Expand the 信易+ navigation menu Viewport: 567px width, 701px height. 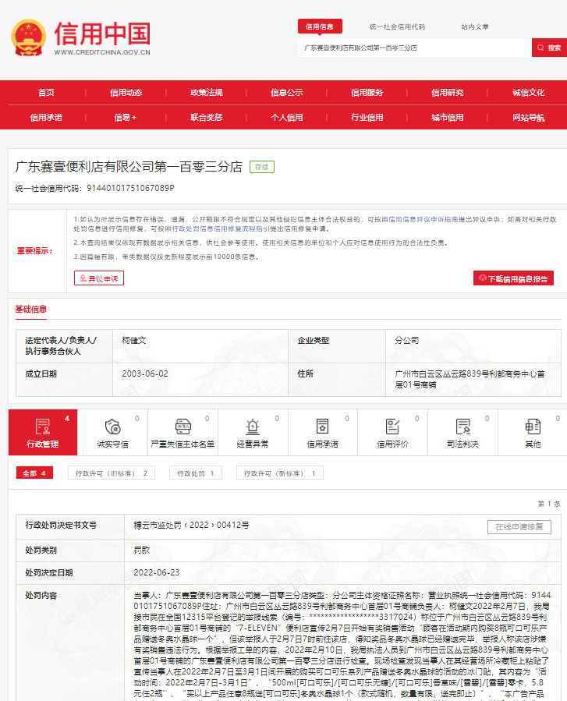pyautogui.click(x=126, y=118)
